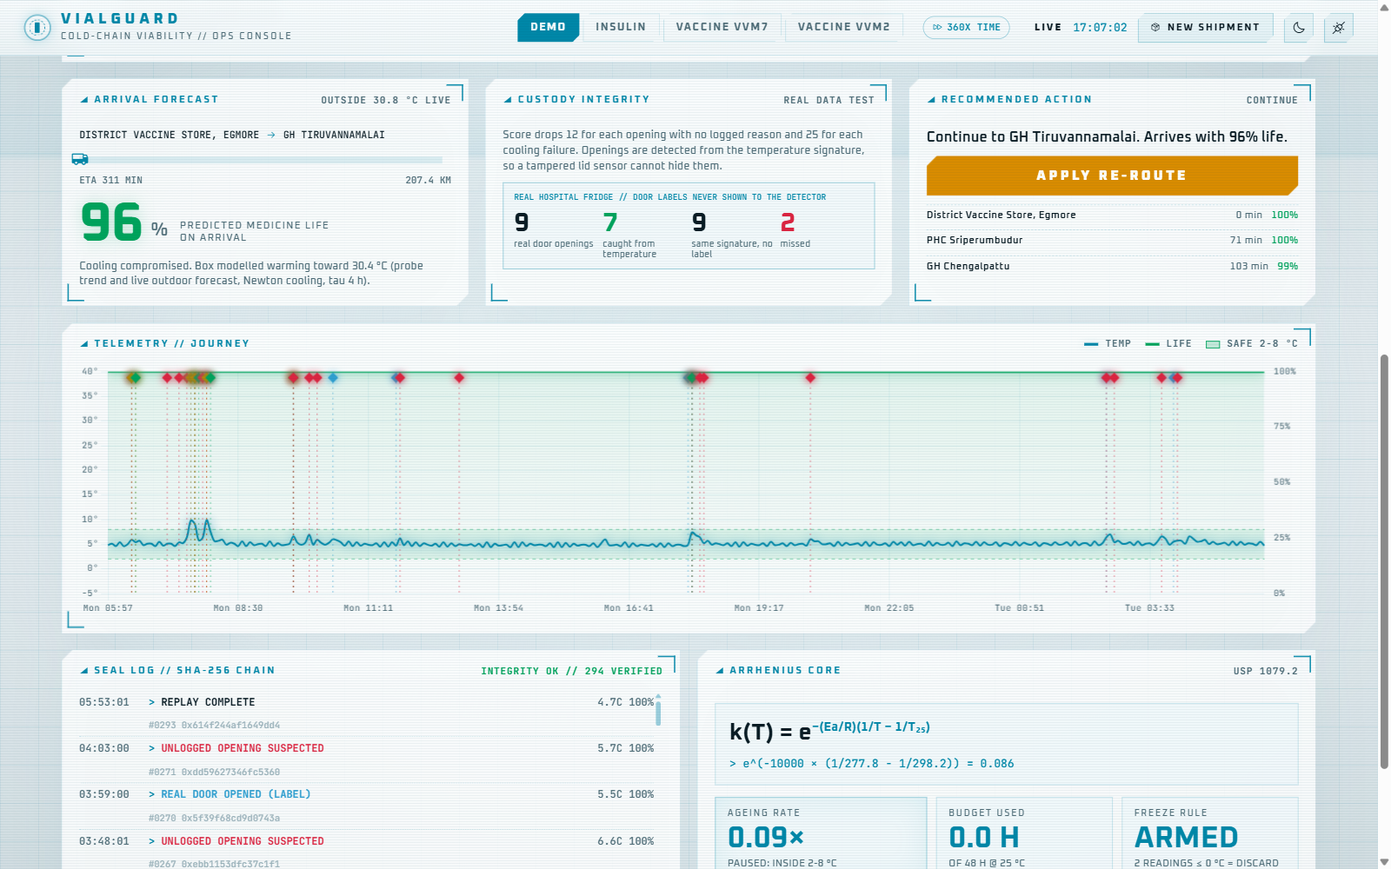Click the blue diamond marker near Mon 11:11
Viewport: 1391px width, 869px height.
point(333,377)
